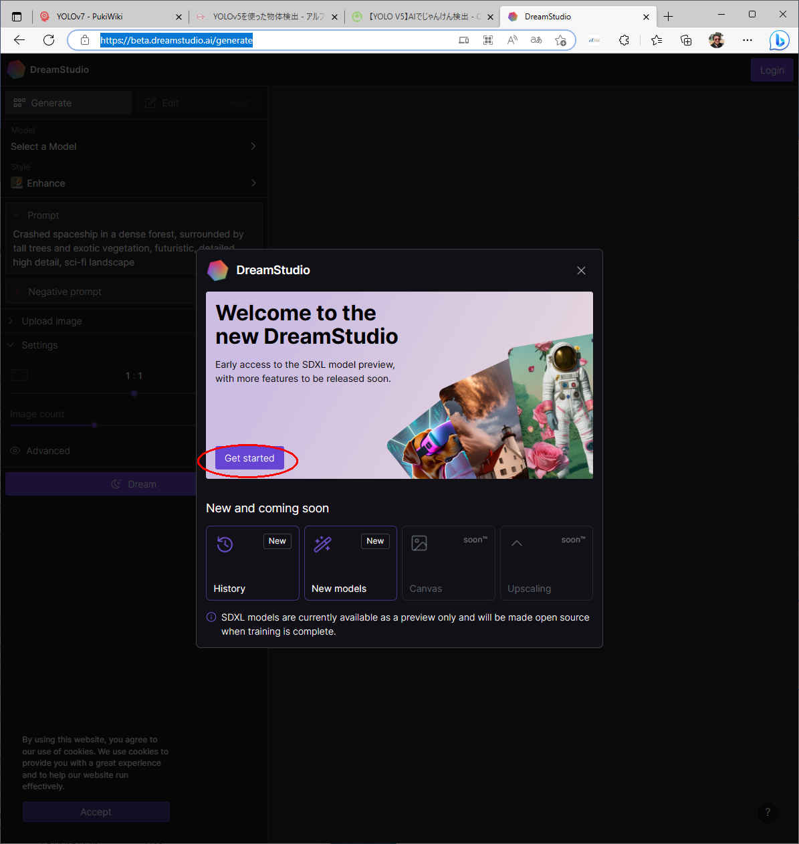This screenshot has height=844, width=799.
Task: Click the Upscaling coming soon card
Action: click(x=546, y=563)
